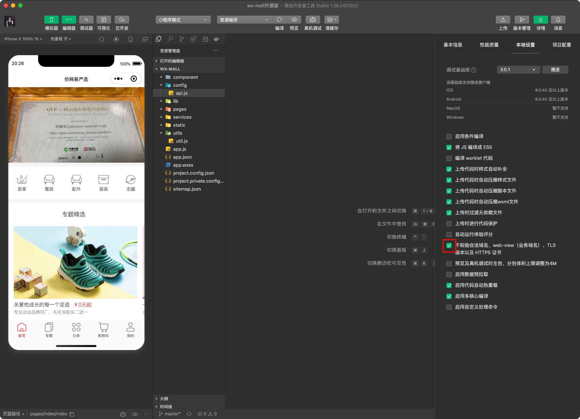Image resolution: width=580 pixels, height=419 pixels.
Task: Open the base library version 3.0.1 dropdown
Action: [x=518, y=70]
